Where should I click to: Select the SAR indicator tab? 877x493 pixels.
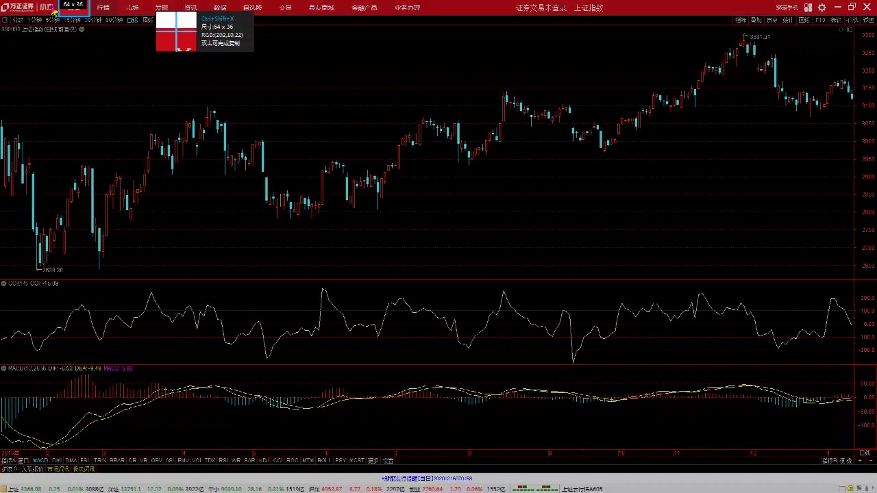click(249, 460)
